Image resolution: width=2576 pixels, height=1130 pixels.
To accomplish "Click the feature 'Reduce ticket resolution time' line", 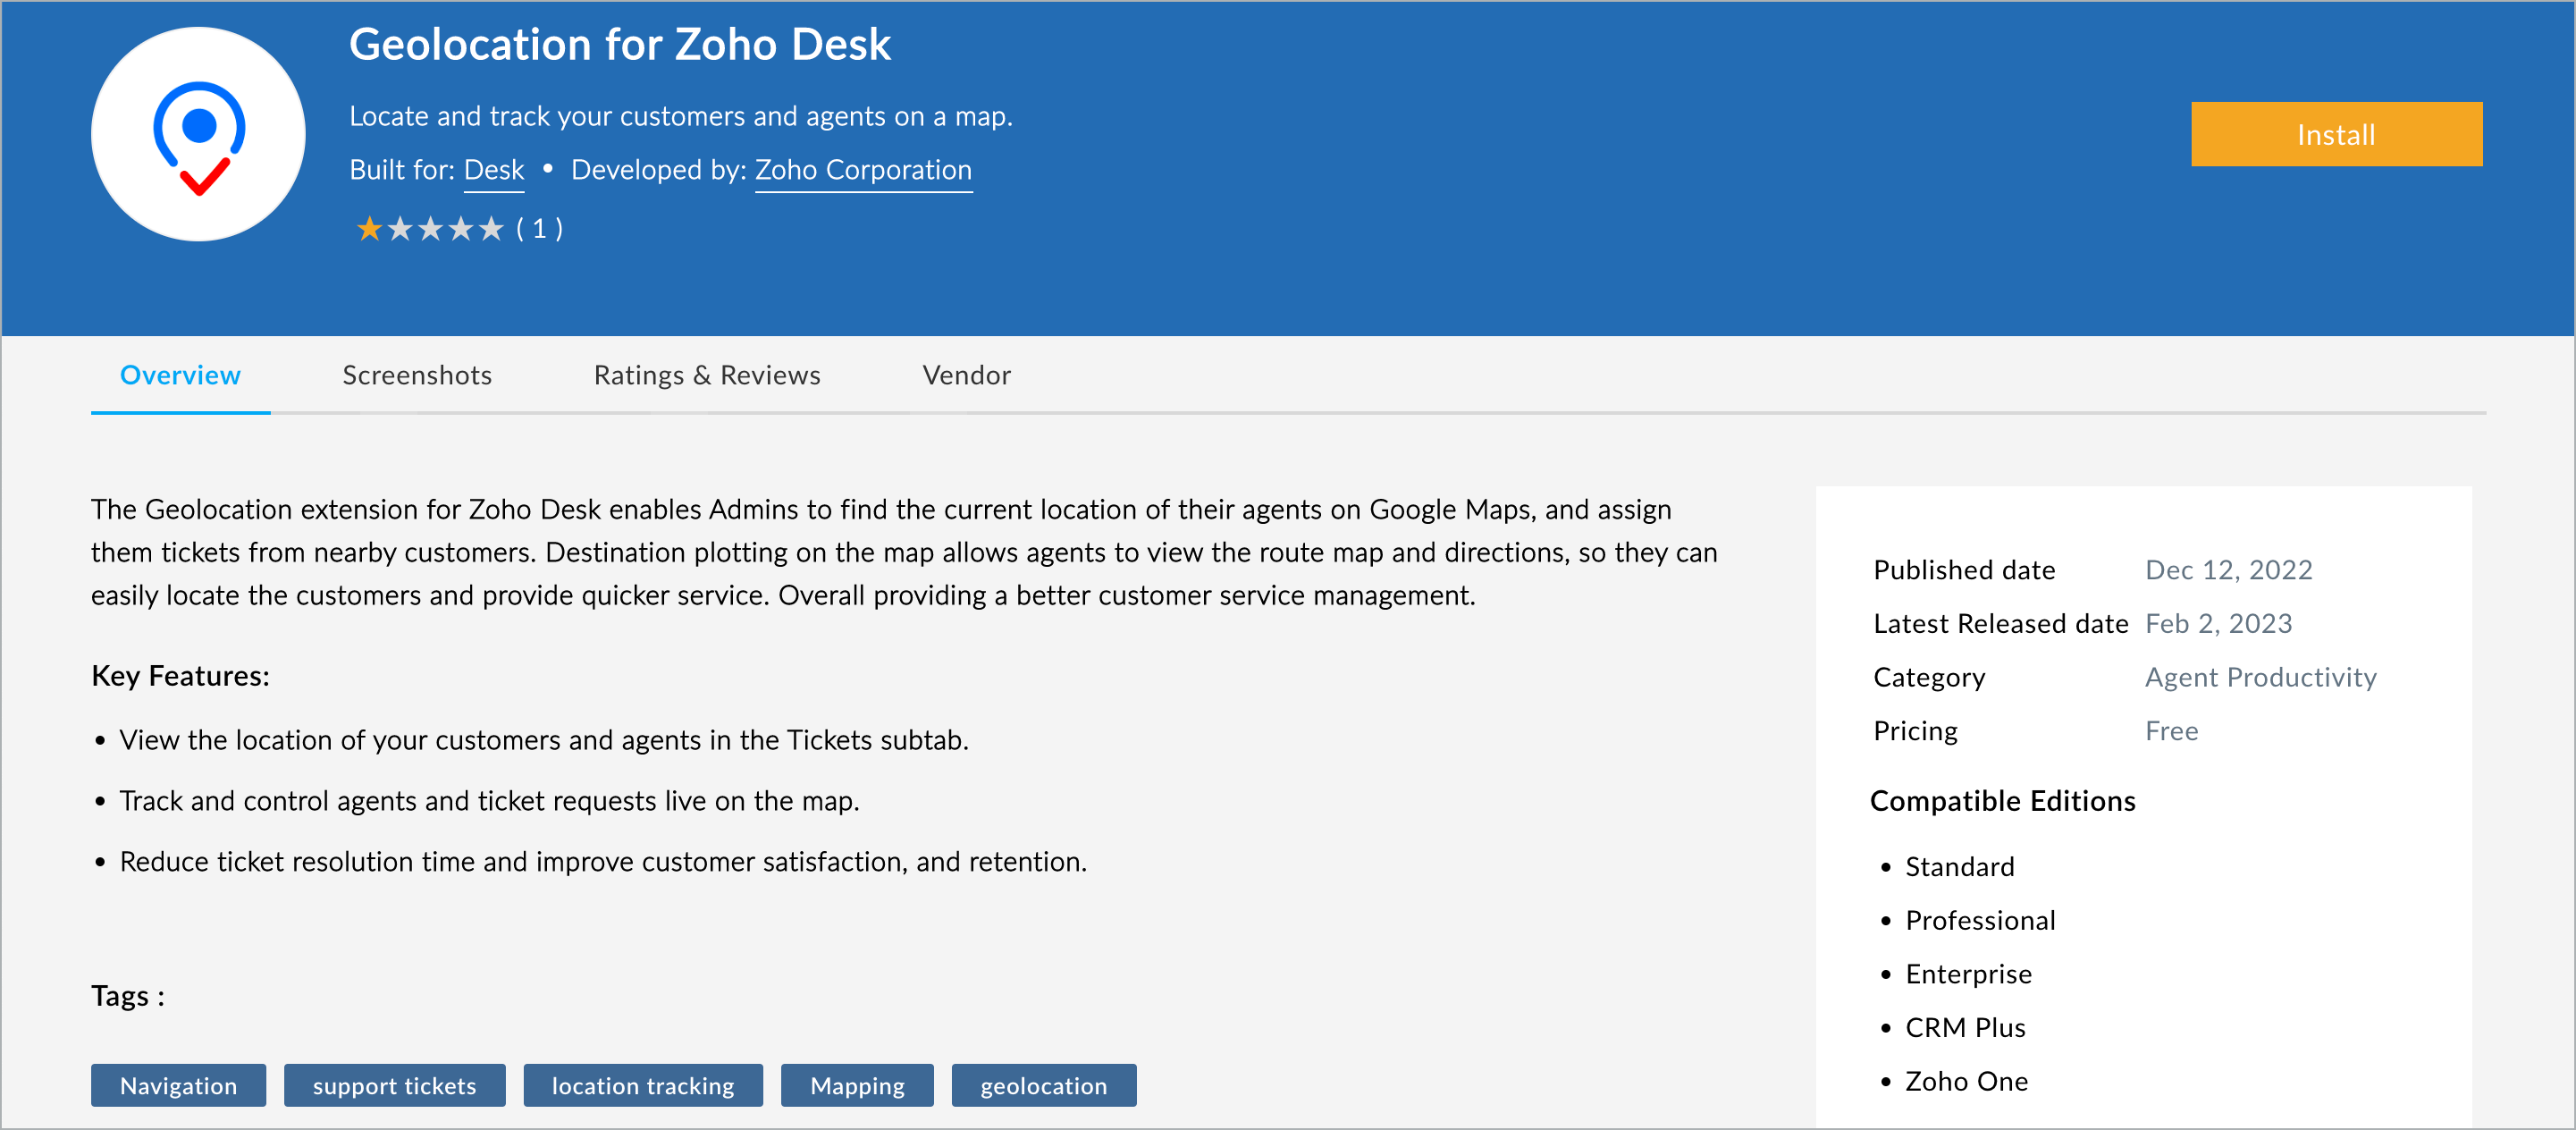I will point(603,862).
